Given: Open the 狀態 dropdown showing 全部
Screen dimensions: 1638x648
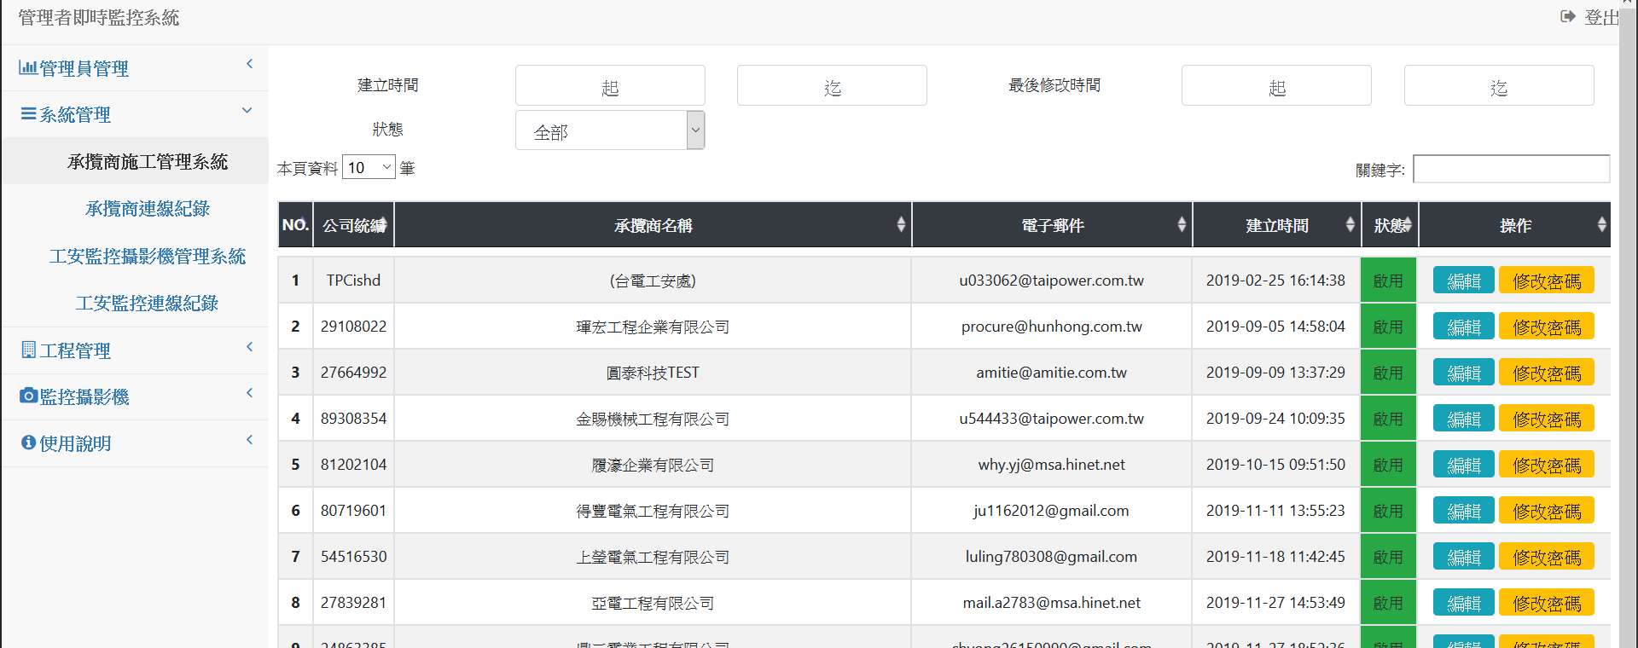Looking at the screenshot, I should (610, 130).
